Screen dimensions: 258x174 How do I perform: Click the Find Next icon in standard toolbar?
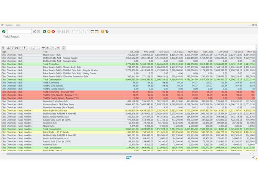pos(68,31)
